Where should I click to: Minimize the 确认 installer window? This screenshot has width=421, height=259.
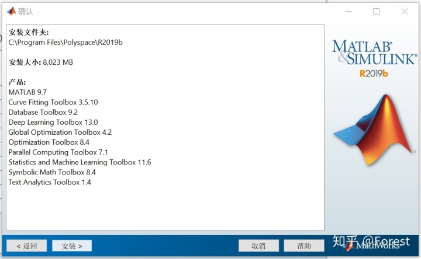pyautogui.click(x=348, y=12)
